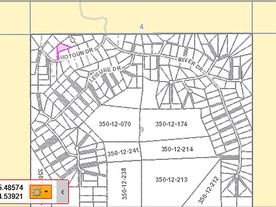This screenshot has height=207, width=276.
Task: Click the orange gear settings icon
Action: pos(36,192)
